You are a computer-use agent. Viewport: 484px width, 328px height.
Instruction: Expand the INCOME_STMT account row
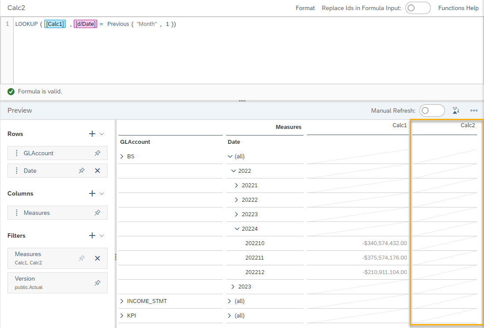pos(122,302)
